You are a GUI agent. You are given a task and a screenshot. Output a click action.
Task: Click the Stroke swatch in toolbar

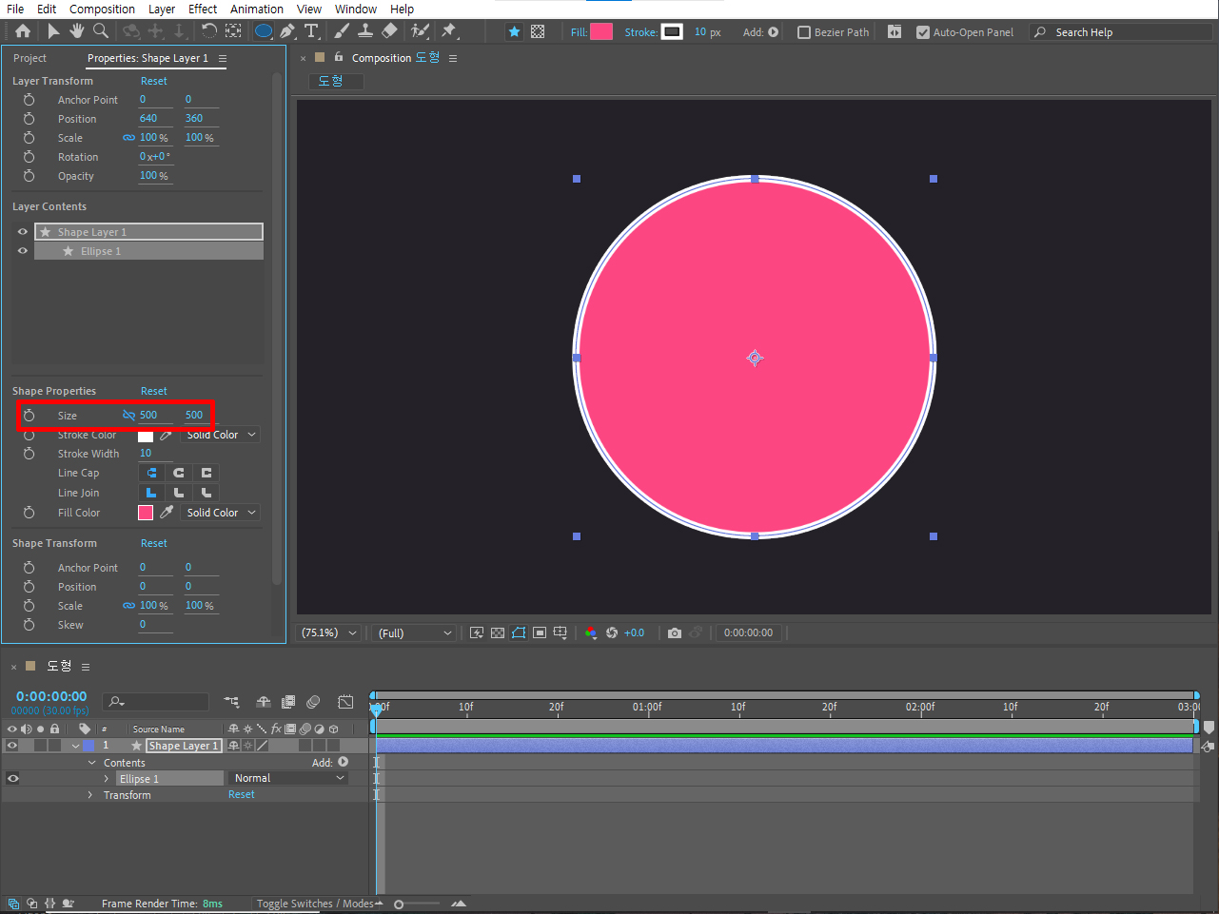pos(672,31)
